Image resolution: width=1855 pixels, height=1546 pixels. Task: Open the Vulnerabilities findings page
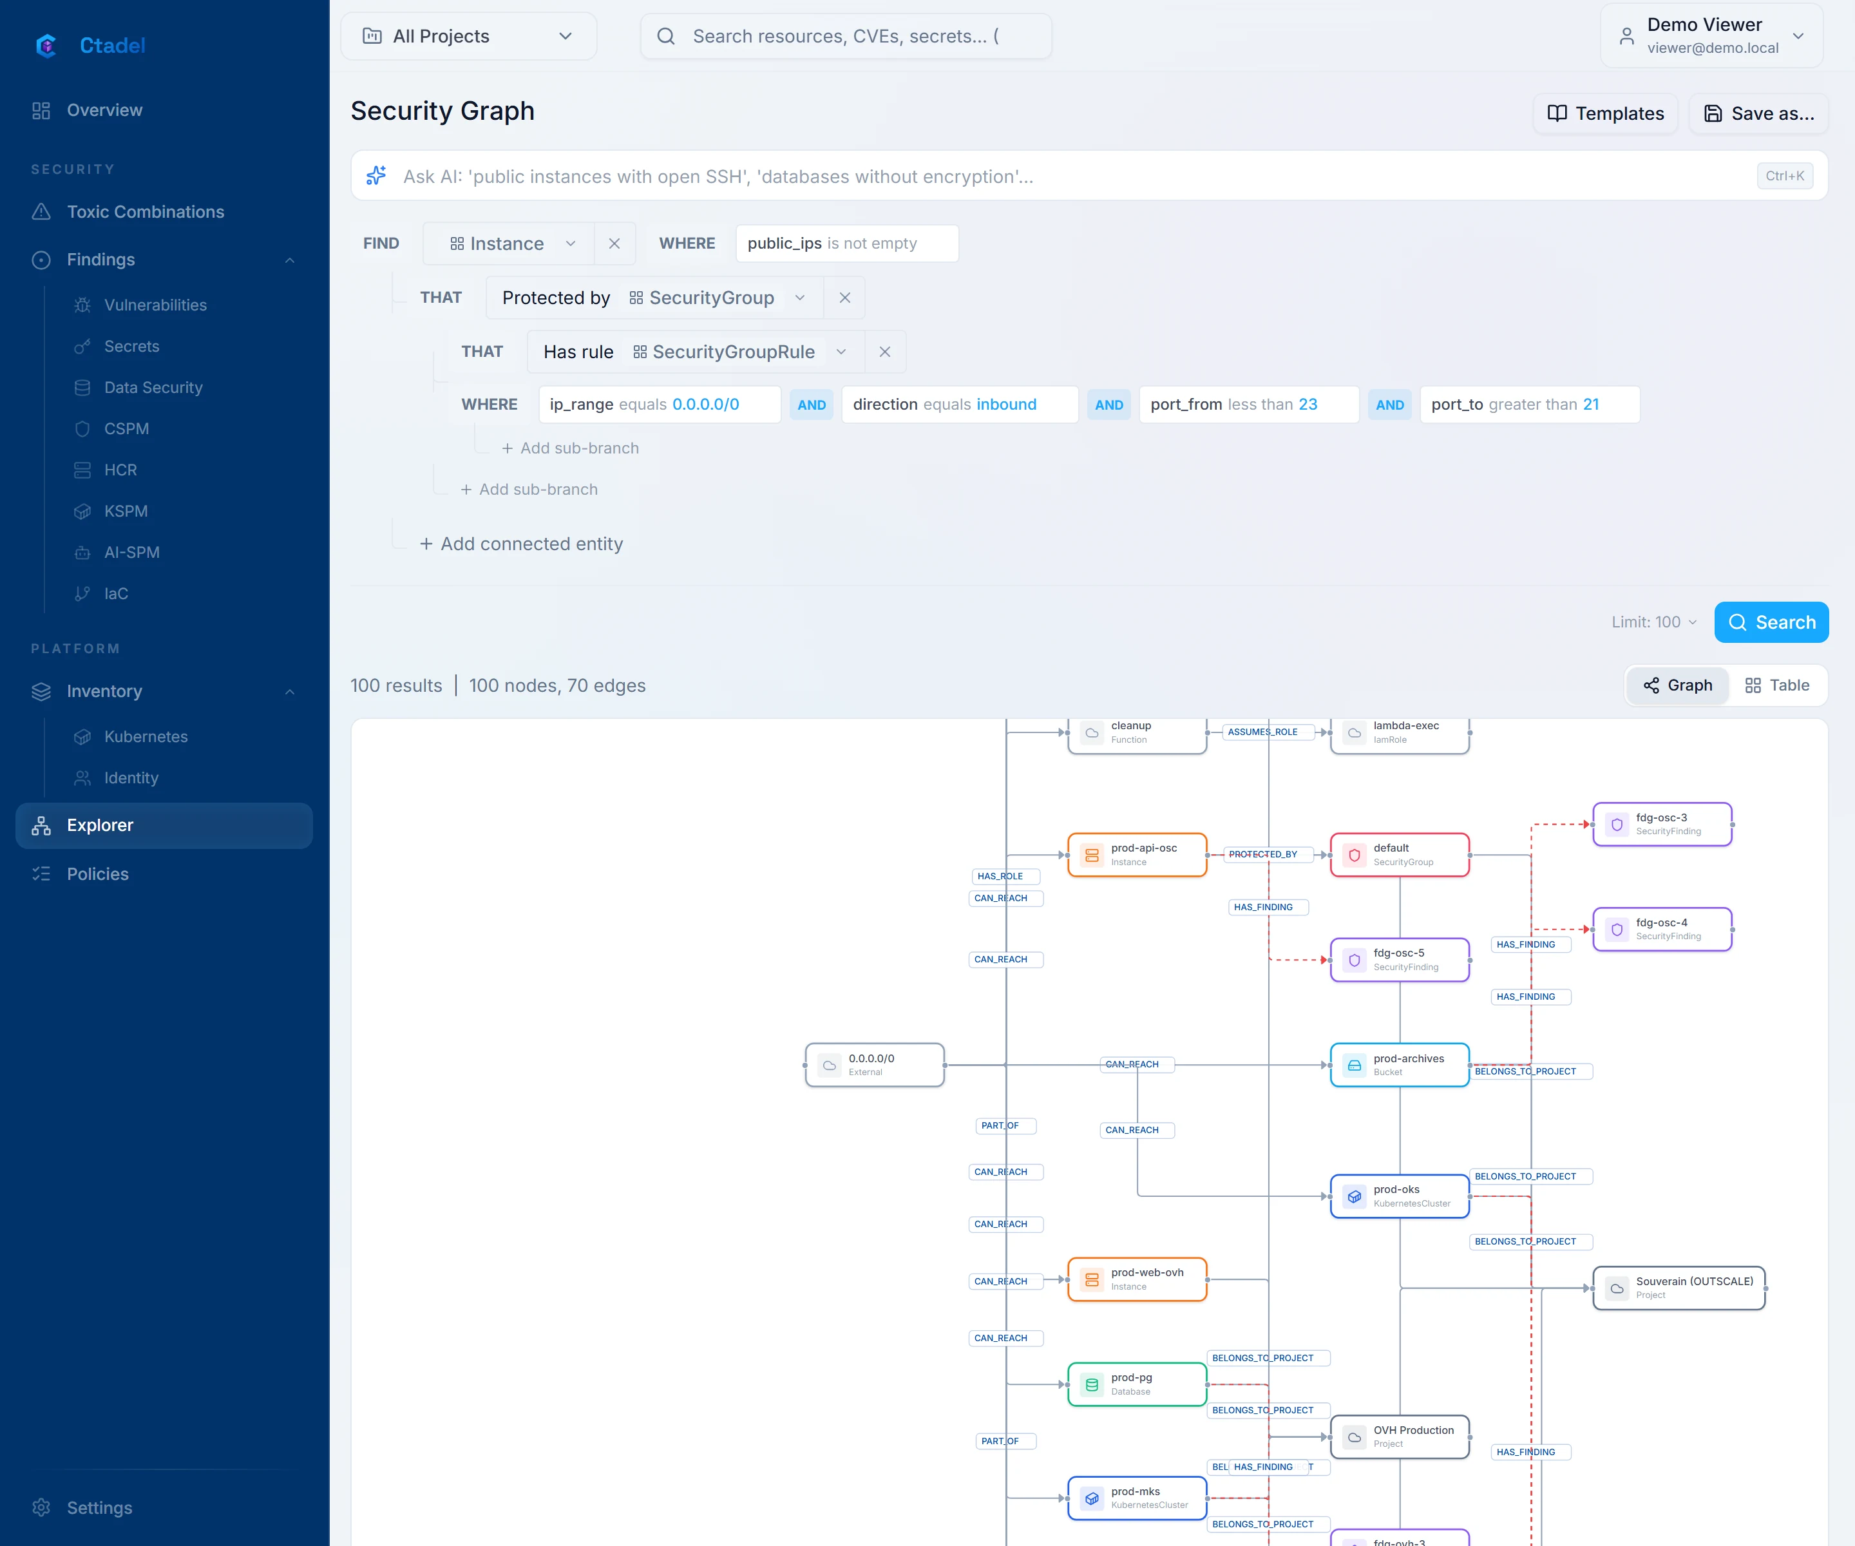pos(155,305)
